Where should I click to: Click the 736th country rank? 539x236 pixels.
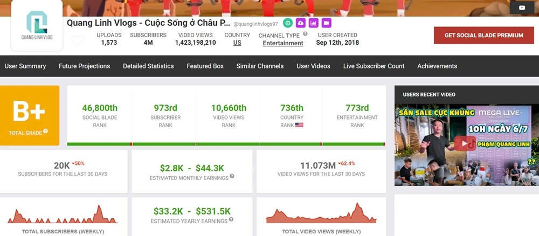tap(292, 108)
